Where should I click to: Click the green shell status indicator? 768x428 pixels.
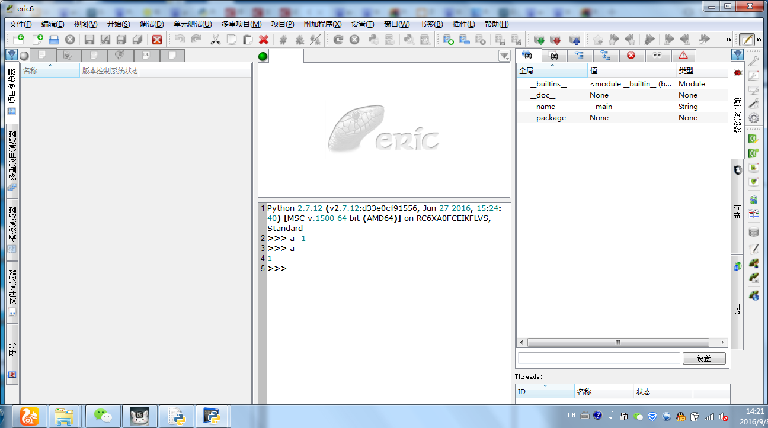tap(263, 56)
